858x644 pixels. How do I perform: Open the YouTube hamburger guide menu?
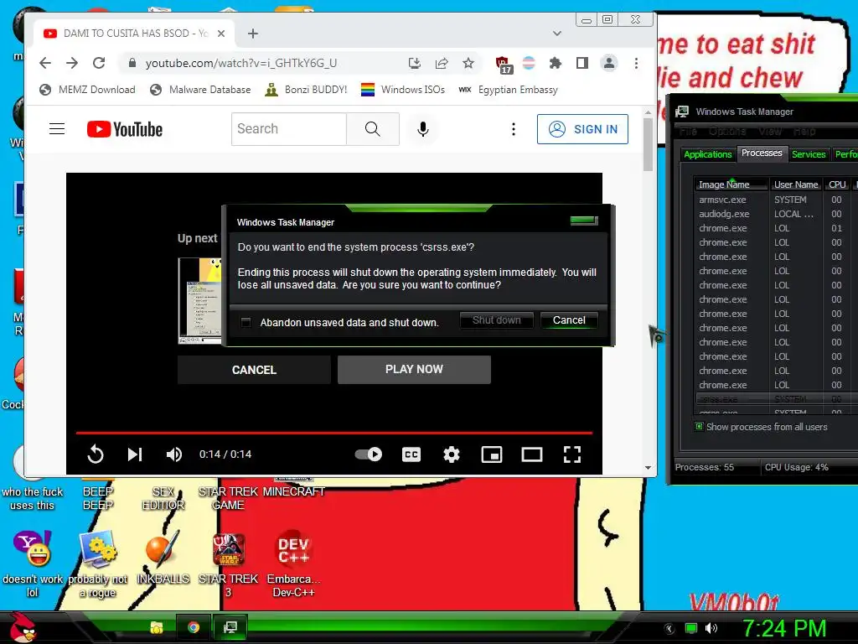57,128
